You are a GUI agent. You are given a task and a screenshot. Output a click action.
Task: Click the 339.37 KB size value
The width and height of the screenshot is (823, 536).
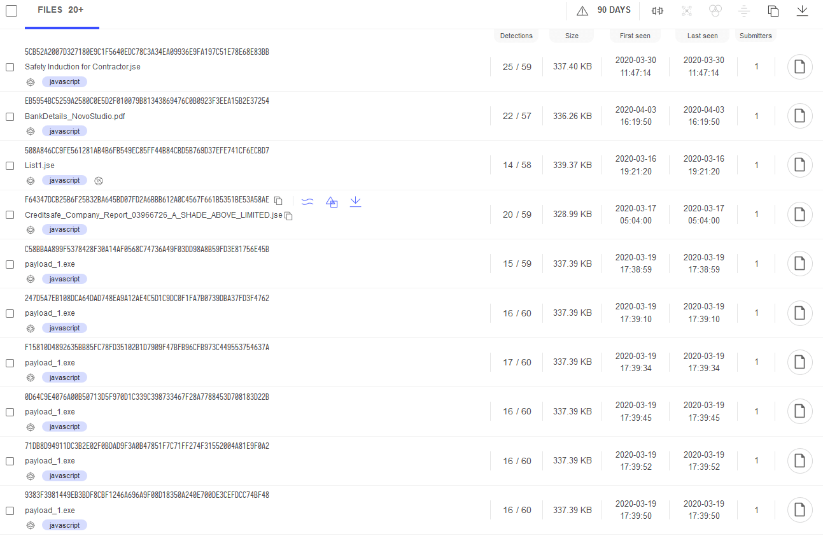point(572,165)
